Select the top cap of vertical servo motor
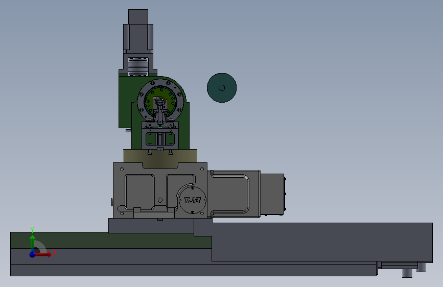This screenshot has height=287, width=443. [x=138, y=17]
